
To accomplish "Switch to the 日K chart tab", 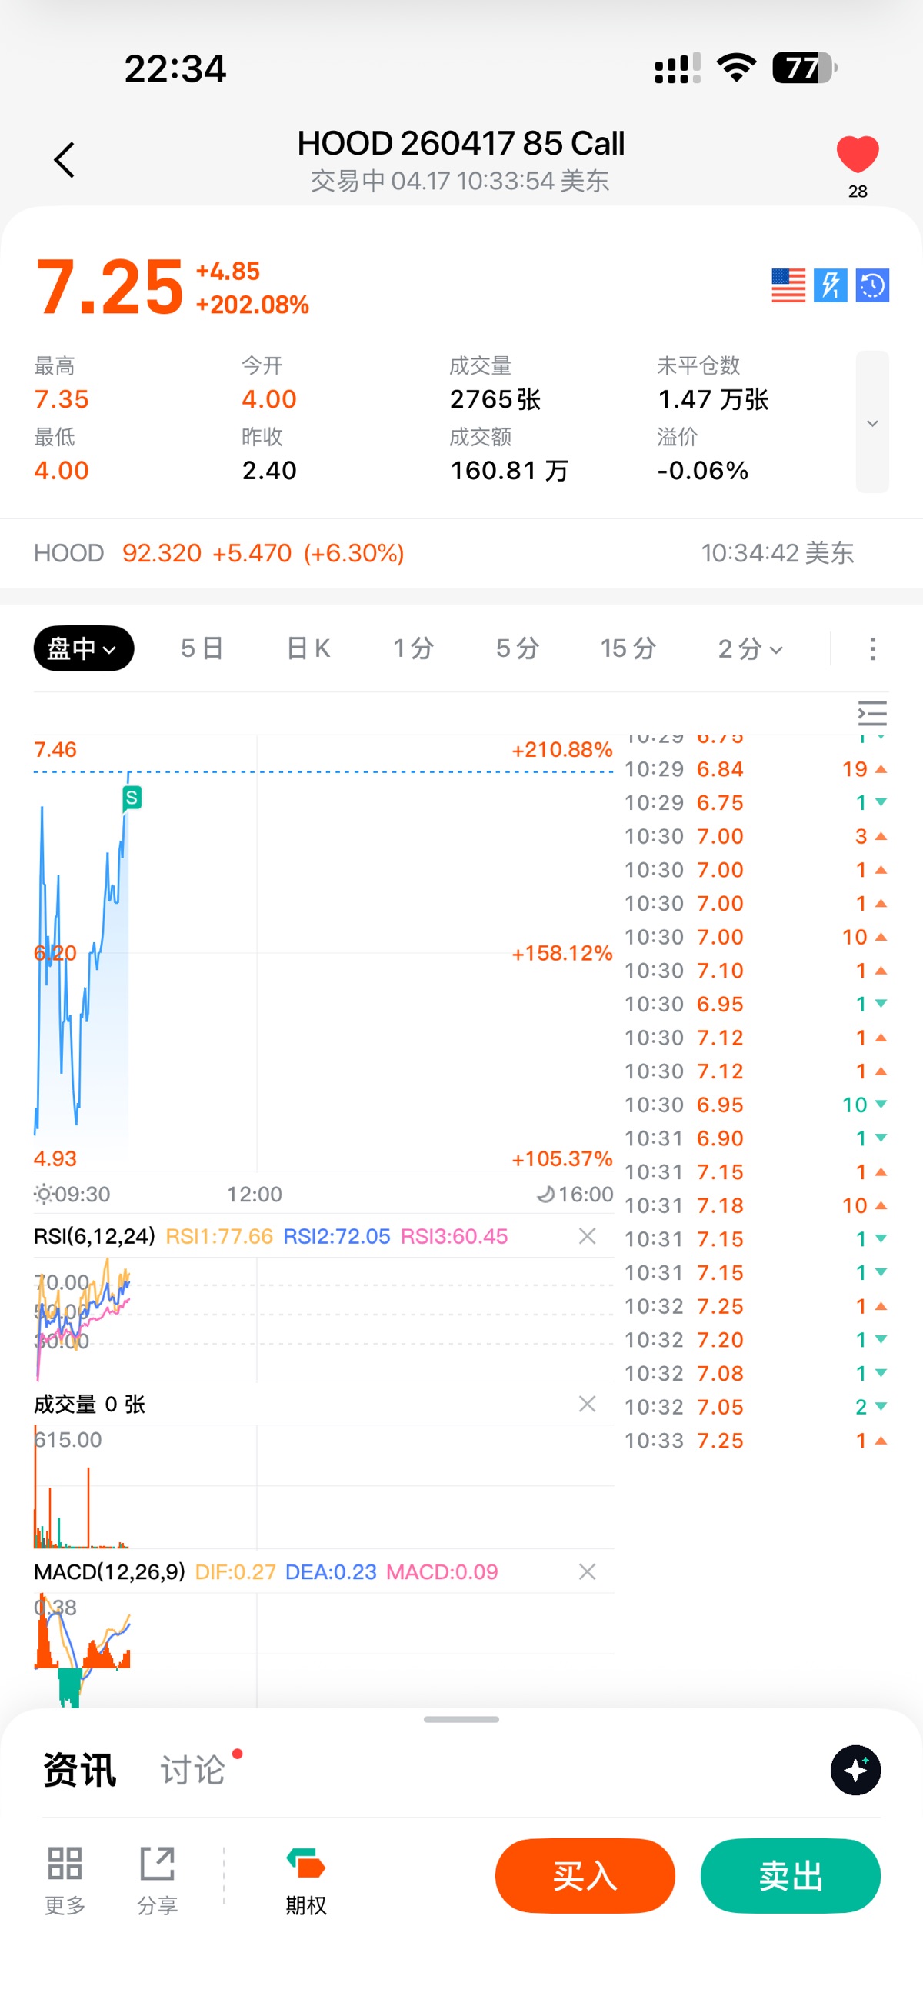I will [x=308, y=648].
